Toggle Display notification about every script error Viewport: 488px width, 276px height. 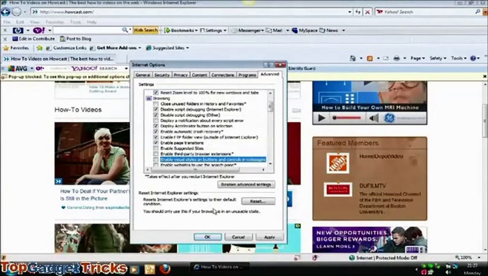point(156,120)
